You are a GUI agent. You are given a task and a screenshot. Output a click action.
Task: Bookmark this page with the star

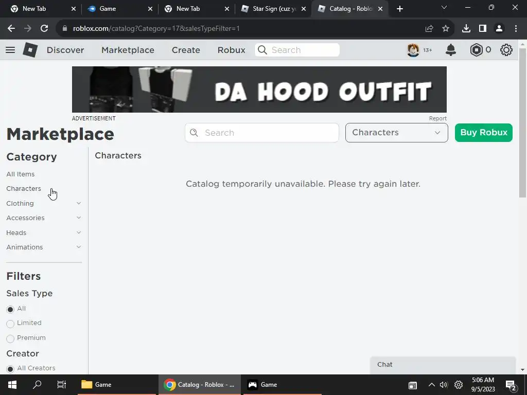445,29
